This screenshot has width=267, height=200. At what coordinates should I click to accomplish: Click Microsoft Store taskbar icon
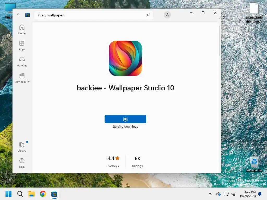[x=54, y=194]
